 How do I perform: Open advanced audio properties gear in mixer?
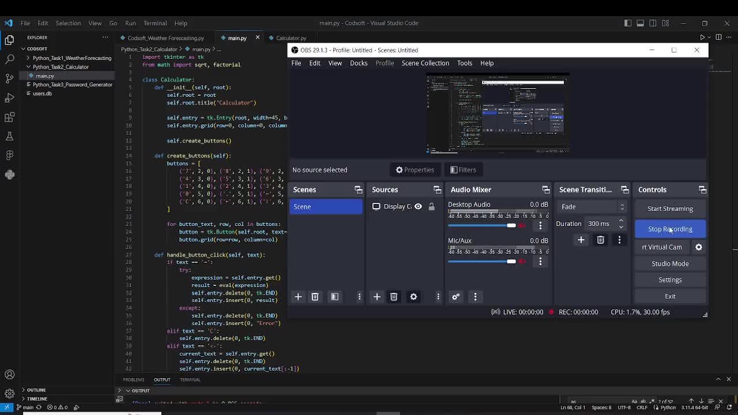(455, 297)
